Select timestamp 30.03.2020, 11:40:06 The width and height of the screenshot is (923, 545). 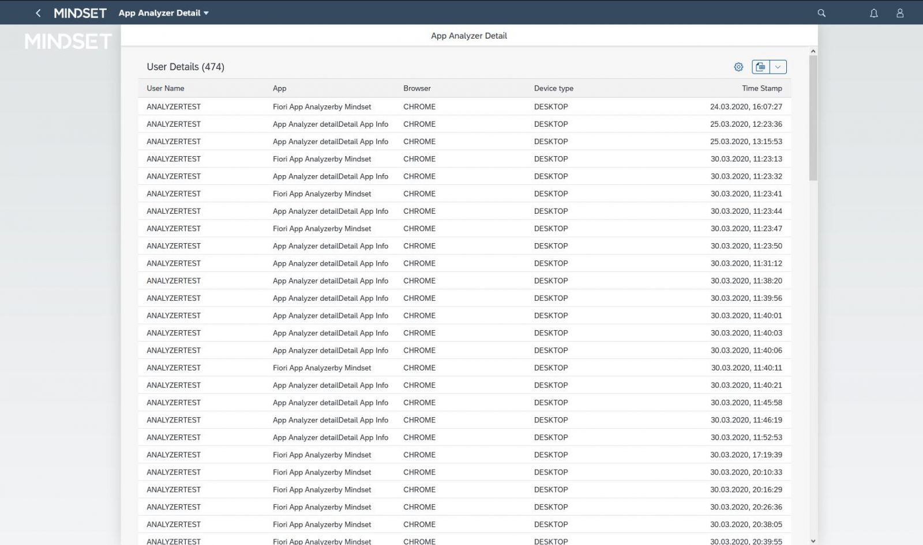tap(746, 350)
